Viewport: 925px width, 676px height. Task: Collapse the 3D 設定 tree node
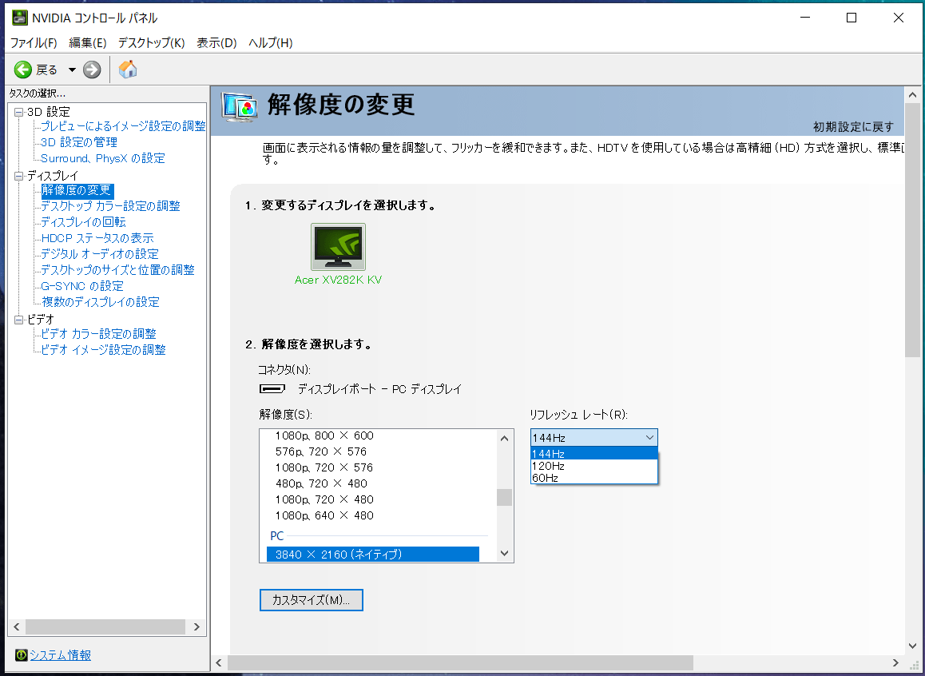click(x=19, y=112)
